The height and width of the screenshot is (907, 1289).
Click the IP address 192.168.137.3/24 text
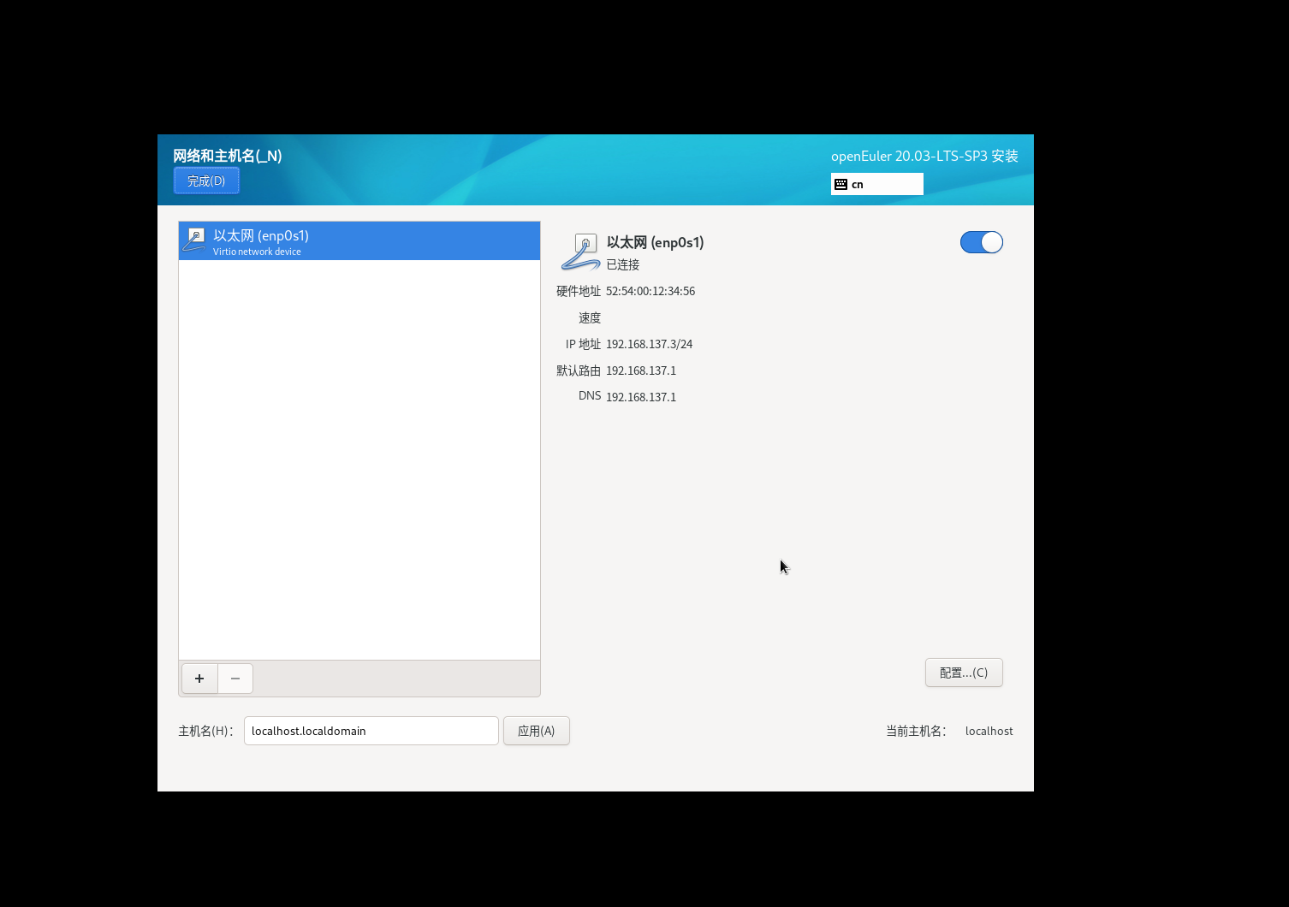pyautogui.click(x=649, y=344)
